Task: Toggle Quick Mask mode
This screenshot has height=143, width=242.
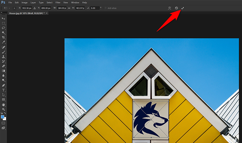Action: coord(3,123)
